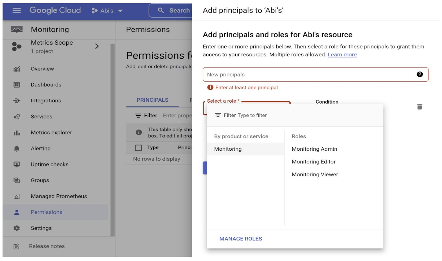Click the Google Cloud logo
442x261 pixels.
[55, 11]
